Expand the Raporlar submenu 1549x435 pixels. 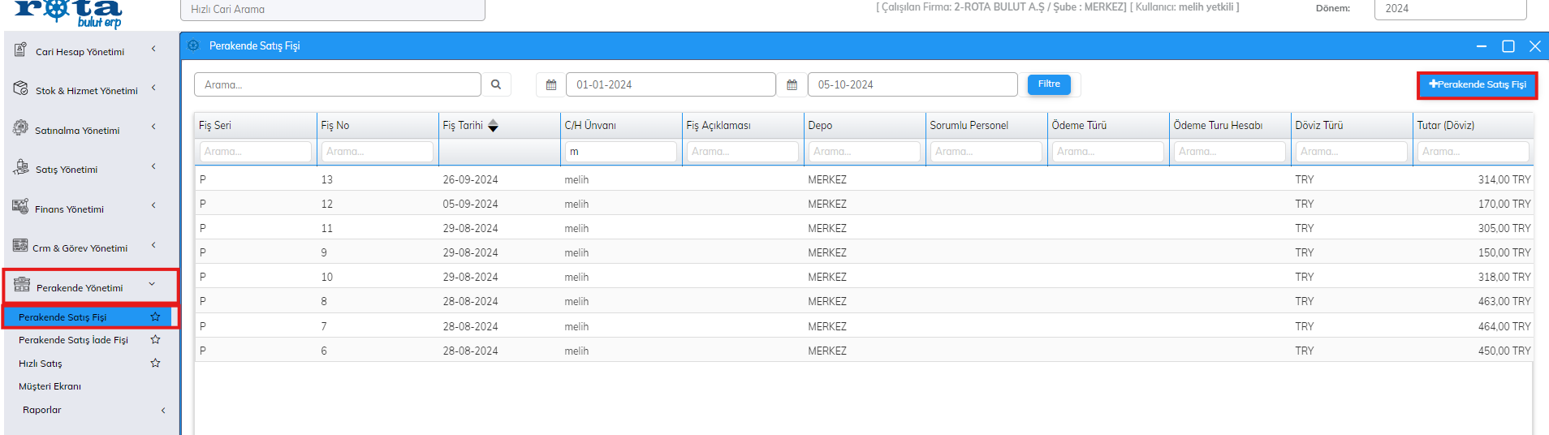coord(162,410)
